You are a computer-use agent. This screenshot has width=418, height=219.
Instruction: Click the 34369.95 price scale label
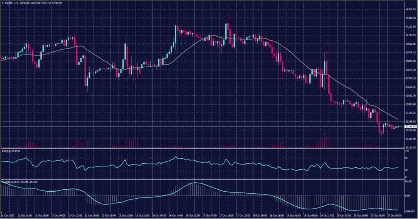[410, 9]
